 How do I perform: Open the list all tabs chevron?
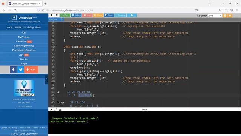210,3
